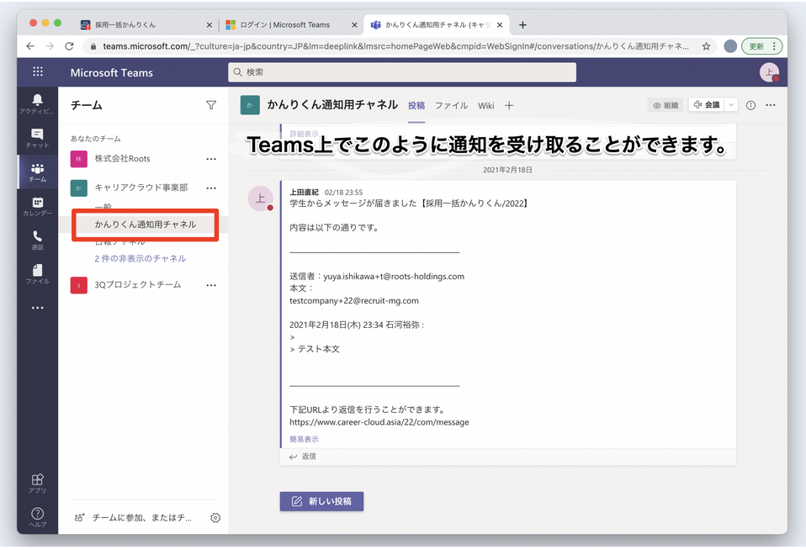Switch to the Wiki tab

coord(485,106)
